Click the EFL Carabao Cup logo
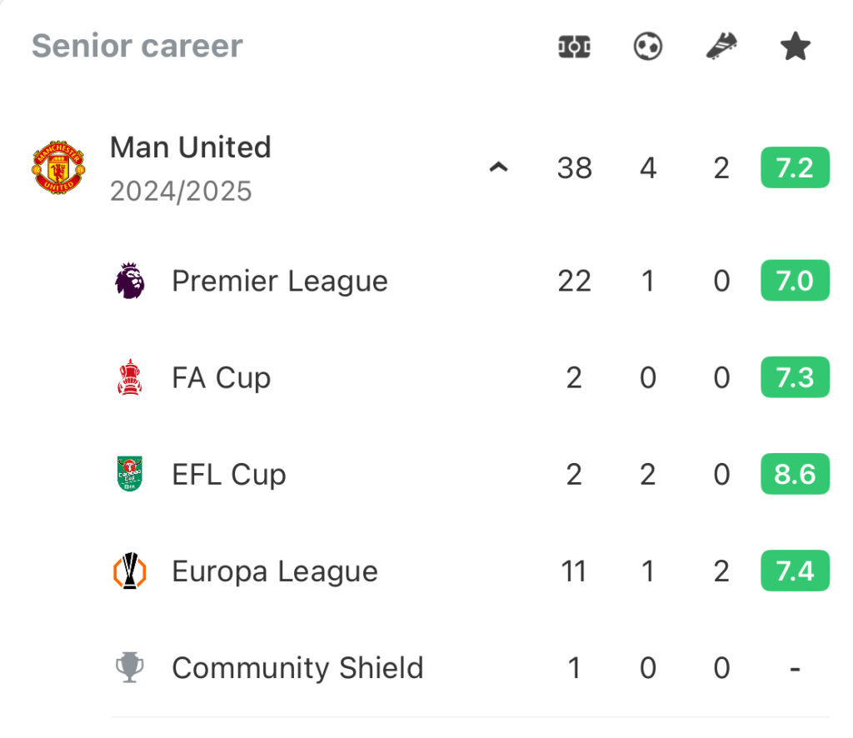Image resolution: width=853 pixels, height=738 pixels. click(x=129, y=474)
